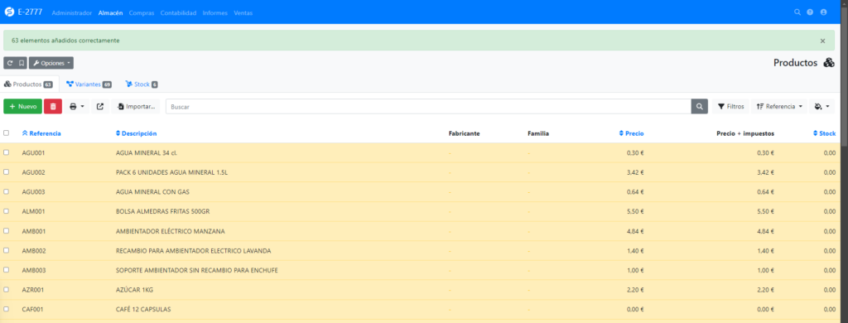Check the box for row ALM001
The image size is (848, 323).
pos(6,211)
